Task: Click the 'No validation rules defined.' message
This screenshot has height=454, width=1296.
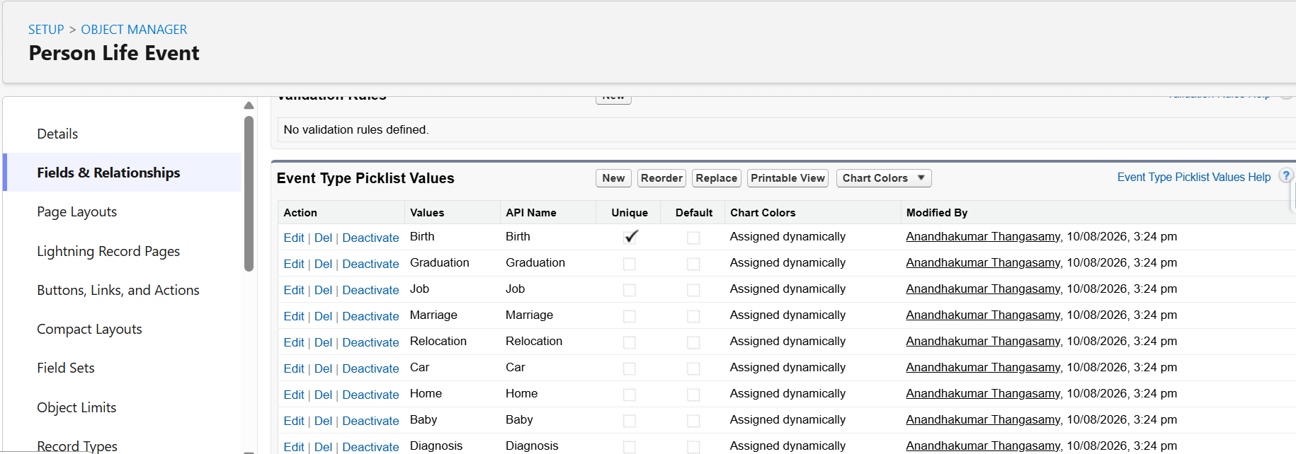Action: pyautogui.click(x=356, y=129)
